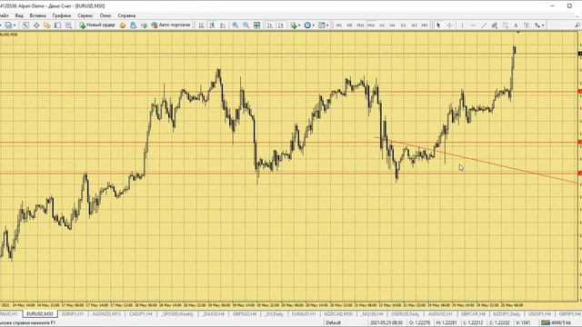The height and width of the screenshot is (327, 582).
Task: Switch to MN timeframe
Action: (425, 25)
